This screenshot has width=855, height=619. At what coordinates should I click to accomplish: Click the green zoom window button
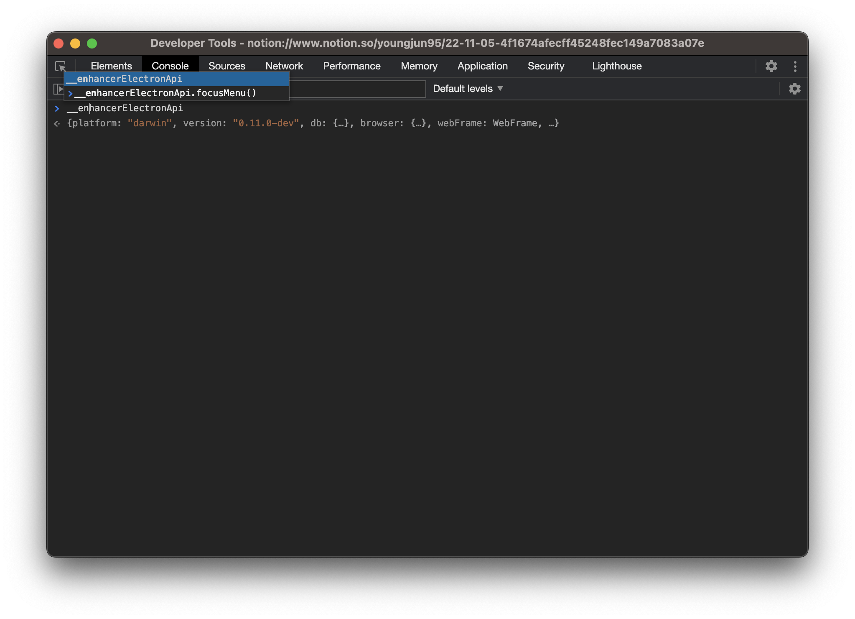(92, 43)
